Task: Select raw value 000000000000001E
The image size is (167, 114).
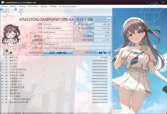Action: (x=100, y=90)
